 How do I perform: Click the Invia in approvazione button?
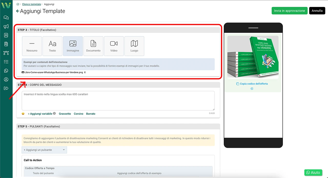click(x=290, y=11)
